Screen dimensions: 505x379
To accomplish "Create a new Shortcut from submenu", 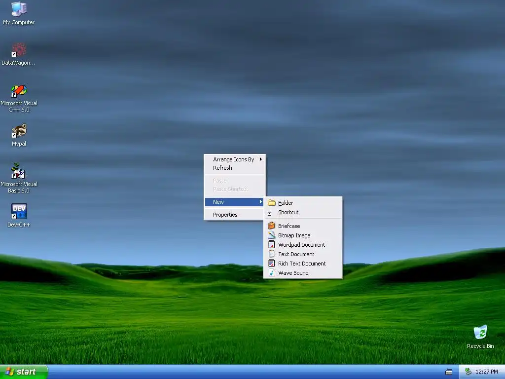I will coord(303,212).
